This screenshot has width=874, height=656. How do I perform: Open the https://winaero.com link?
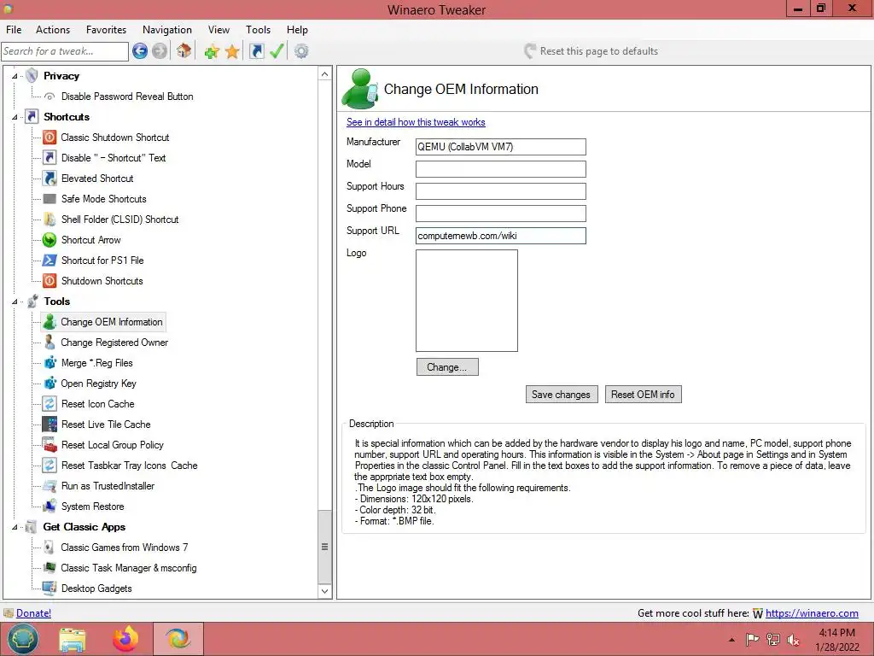[812, 613]
